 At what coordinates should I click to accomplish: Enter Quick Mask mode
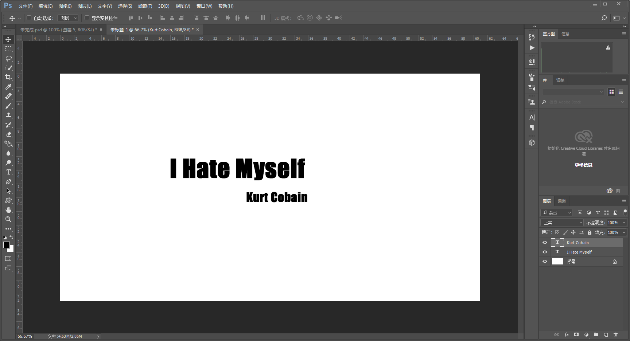(x=8, y=258)
